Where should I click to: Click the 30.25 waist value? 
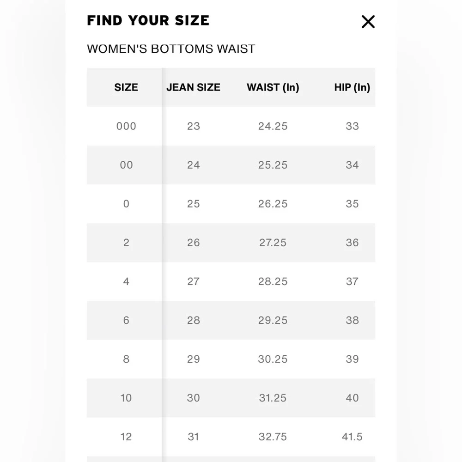273,359
